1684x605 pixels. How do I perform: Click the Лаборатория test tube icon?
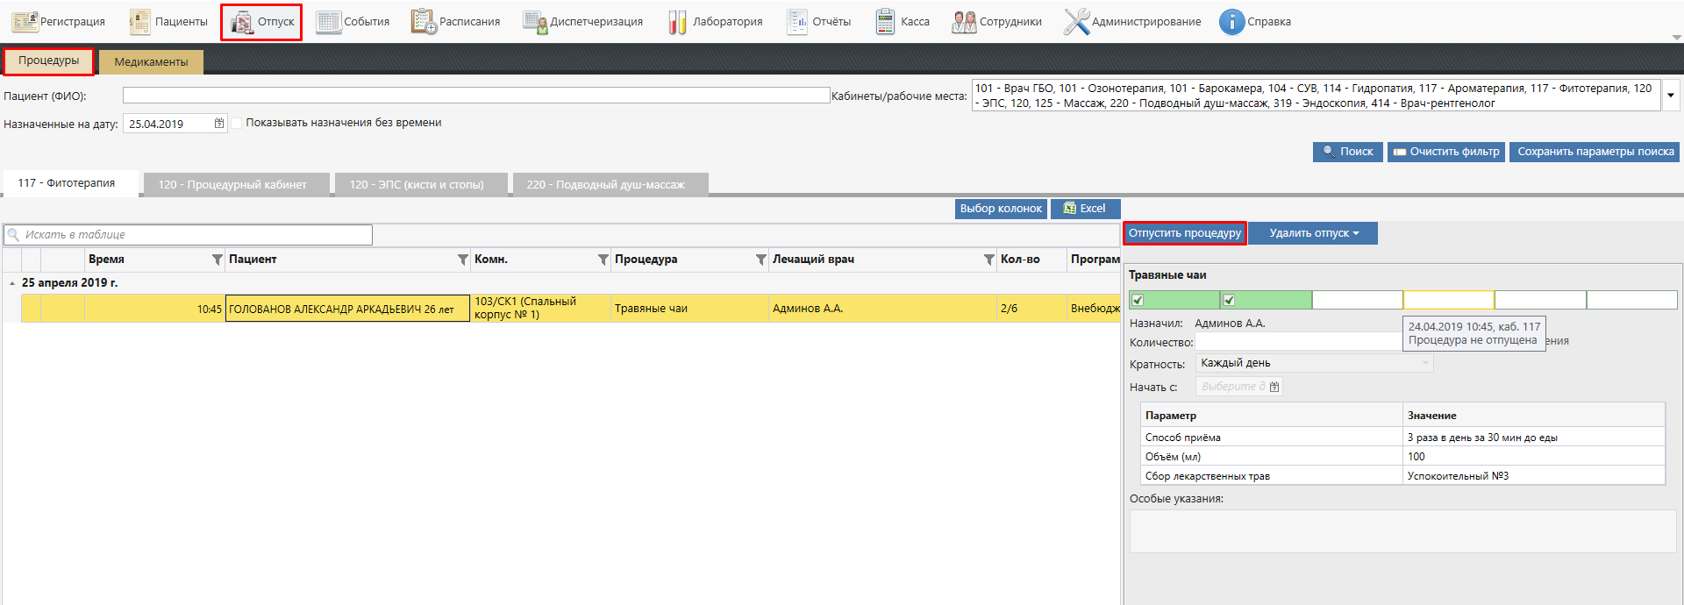pos(677,22)
